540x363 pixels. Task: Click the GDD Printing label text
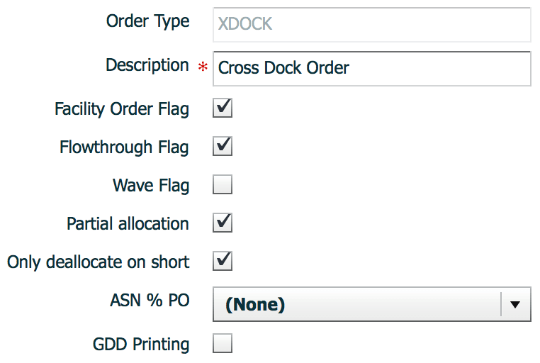point(140,345)
